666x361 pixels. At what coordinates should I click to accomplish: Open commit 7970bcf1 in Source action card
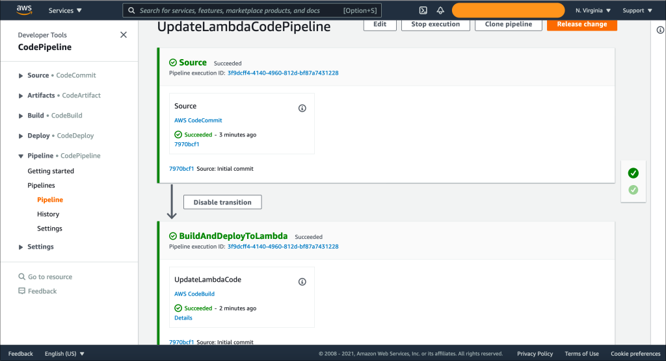pos(187,144)
